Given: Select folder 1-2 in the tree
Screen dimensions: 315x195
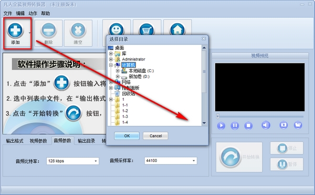Looking at the screenshot, I should [x=125, y=111].
